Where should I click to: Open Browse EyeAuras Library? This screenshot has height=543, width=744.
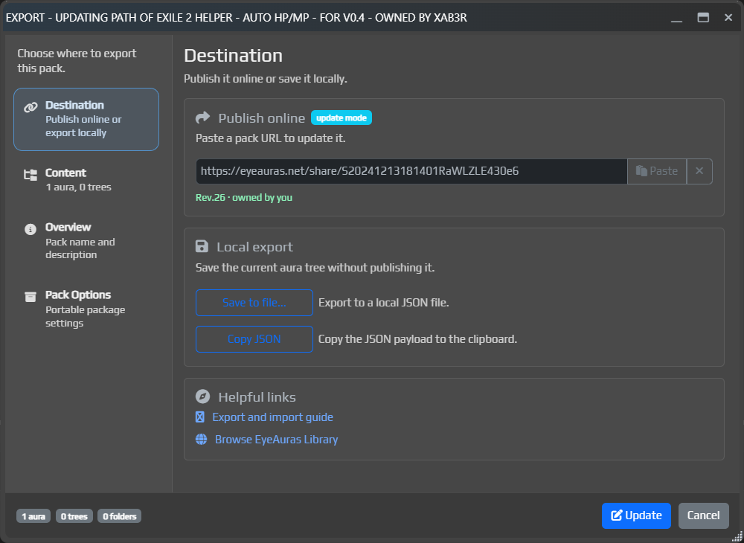click(x=275, y=439)
